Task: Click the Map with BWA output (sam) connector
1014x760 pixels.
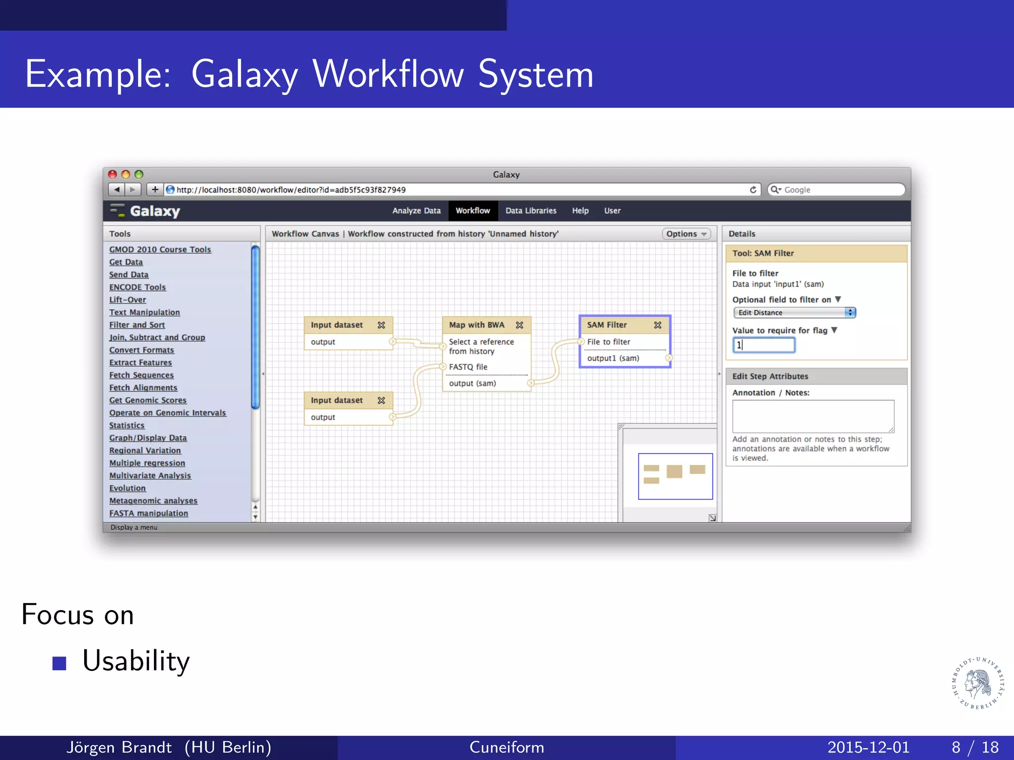Action: [530, 383]
